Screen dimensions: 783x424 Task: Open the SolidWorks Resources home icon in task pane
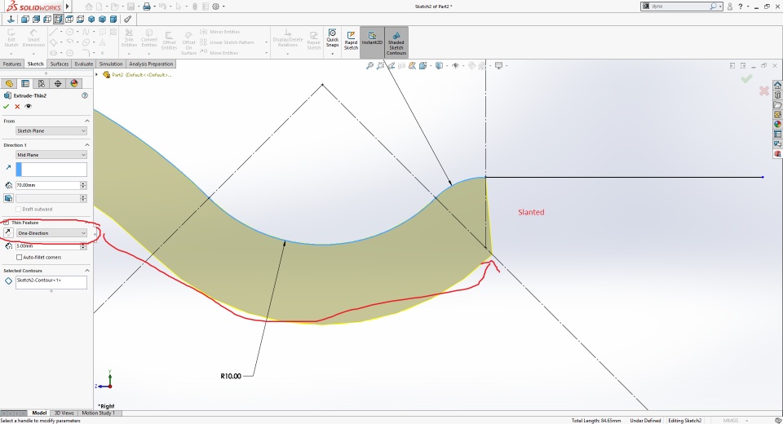pyautogui.click(x=777, y=86)
